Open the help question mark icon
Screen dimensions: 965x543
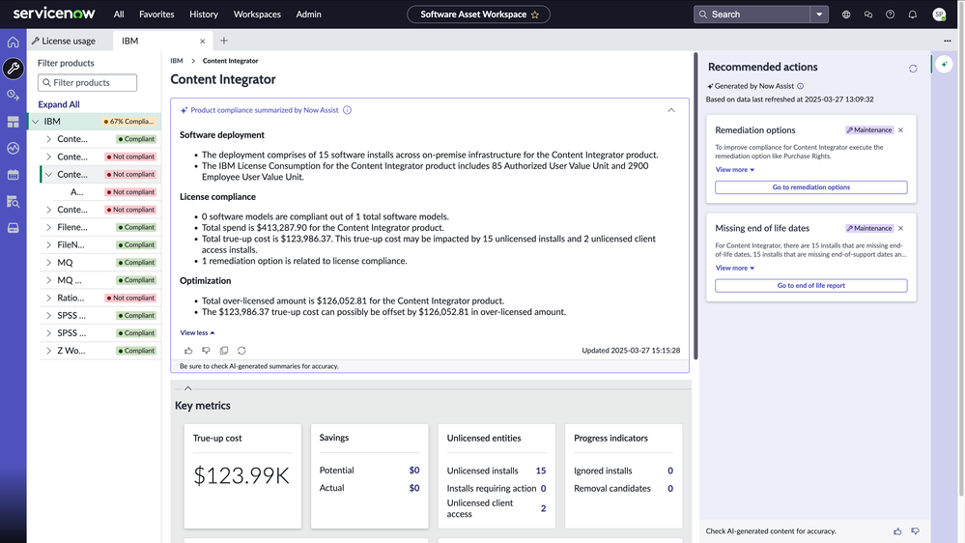click(x=890, y=14)
